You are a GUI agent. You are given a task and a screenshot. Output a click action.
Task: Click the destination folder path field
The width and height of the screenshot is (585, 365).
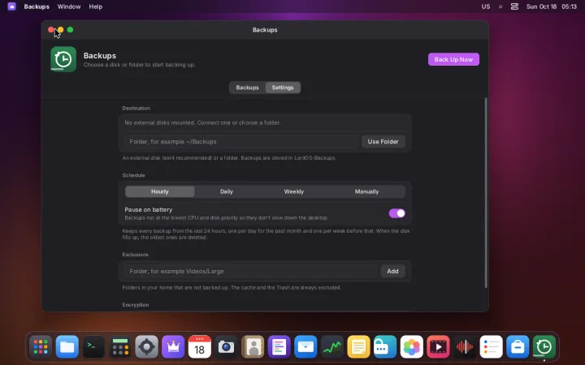(241, 141)
